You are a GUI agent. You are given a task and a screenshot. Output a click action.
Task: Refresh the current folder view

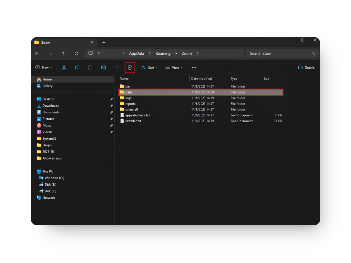77,53
